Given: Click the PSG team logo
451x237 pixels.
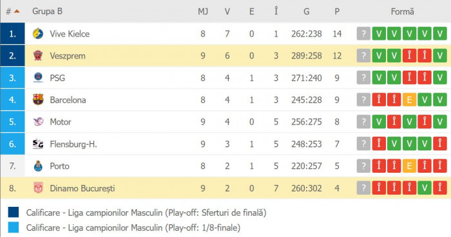Looking at the screenshot, I should pos(38,78).
